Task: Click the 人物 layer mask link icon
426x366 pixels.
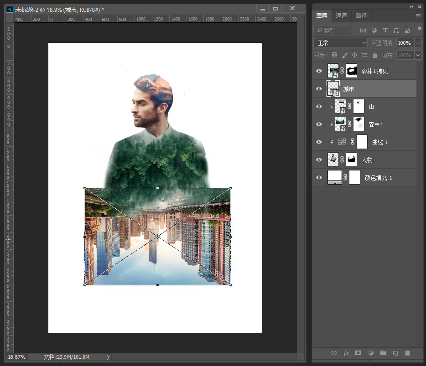Action: pyautogui.click(x=342, y=160)
